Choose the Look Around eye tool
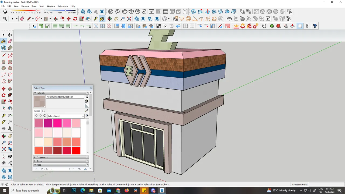Image resolution: width=345 pixels, height=194 pixels. 4,163
